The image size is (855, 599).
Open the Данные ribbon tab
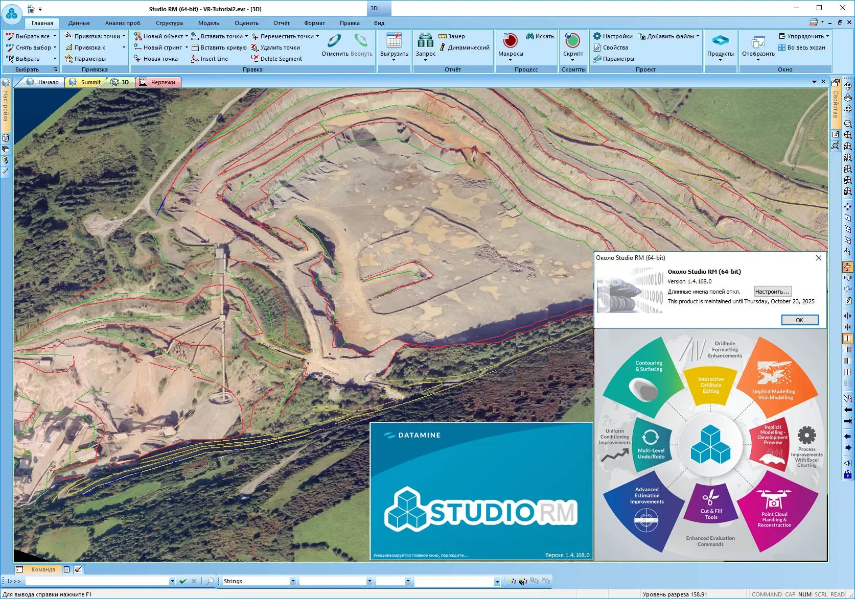pyautogui.click(x=79, y=23)
